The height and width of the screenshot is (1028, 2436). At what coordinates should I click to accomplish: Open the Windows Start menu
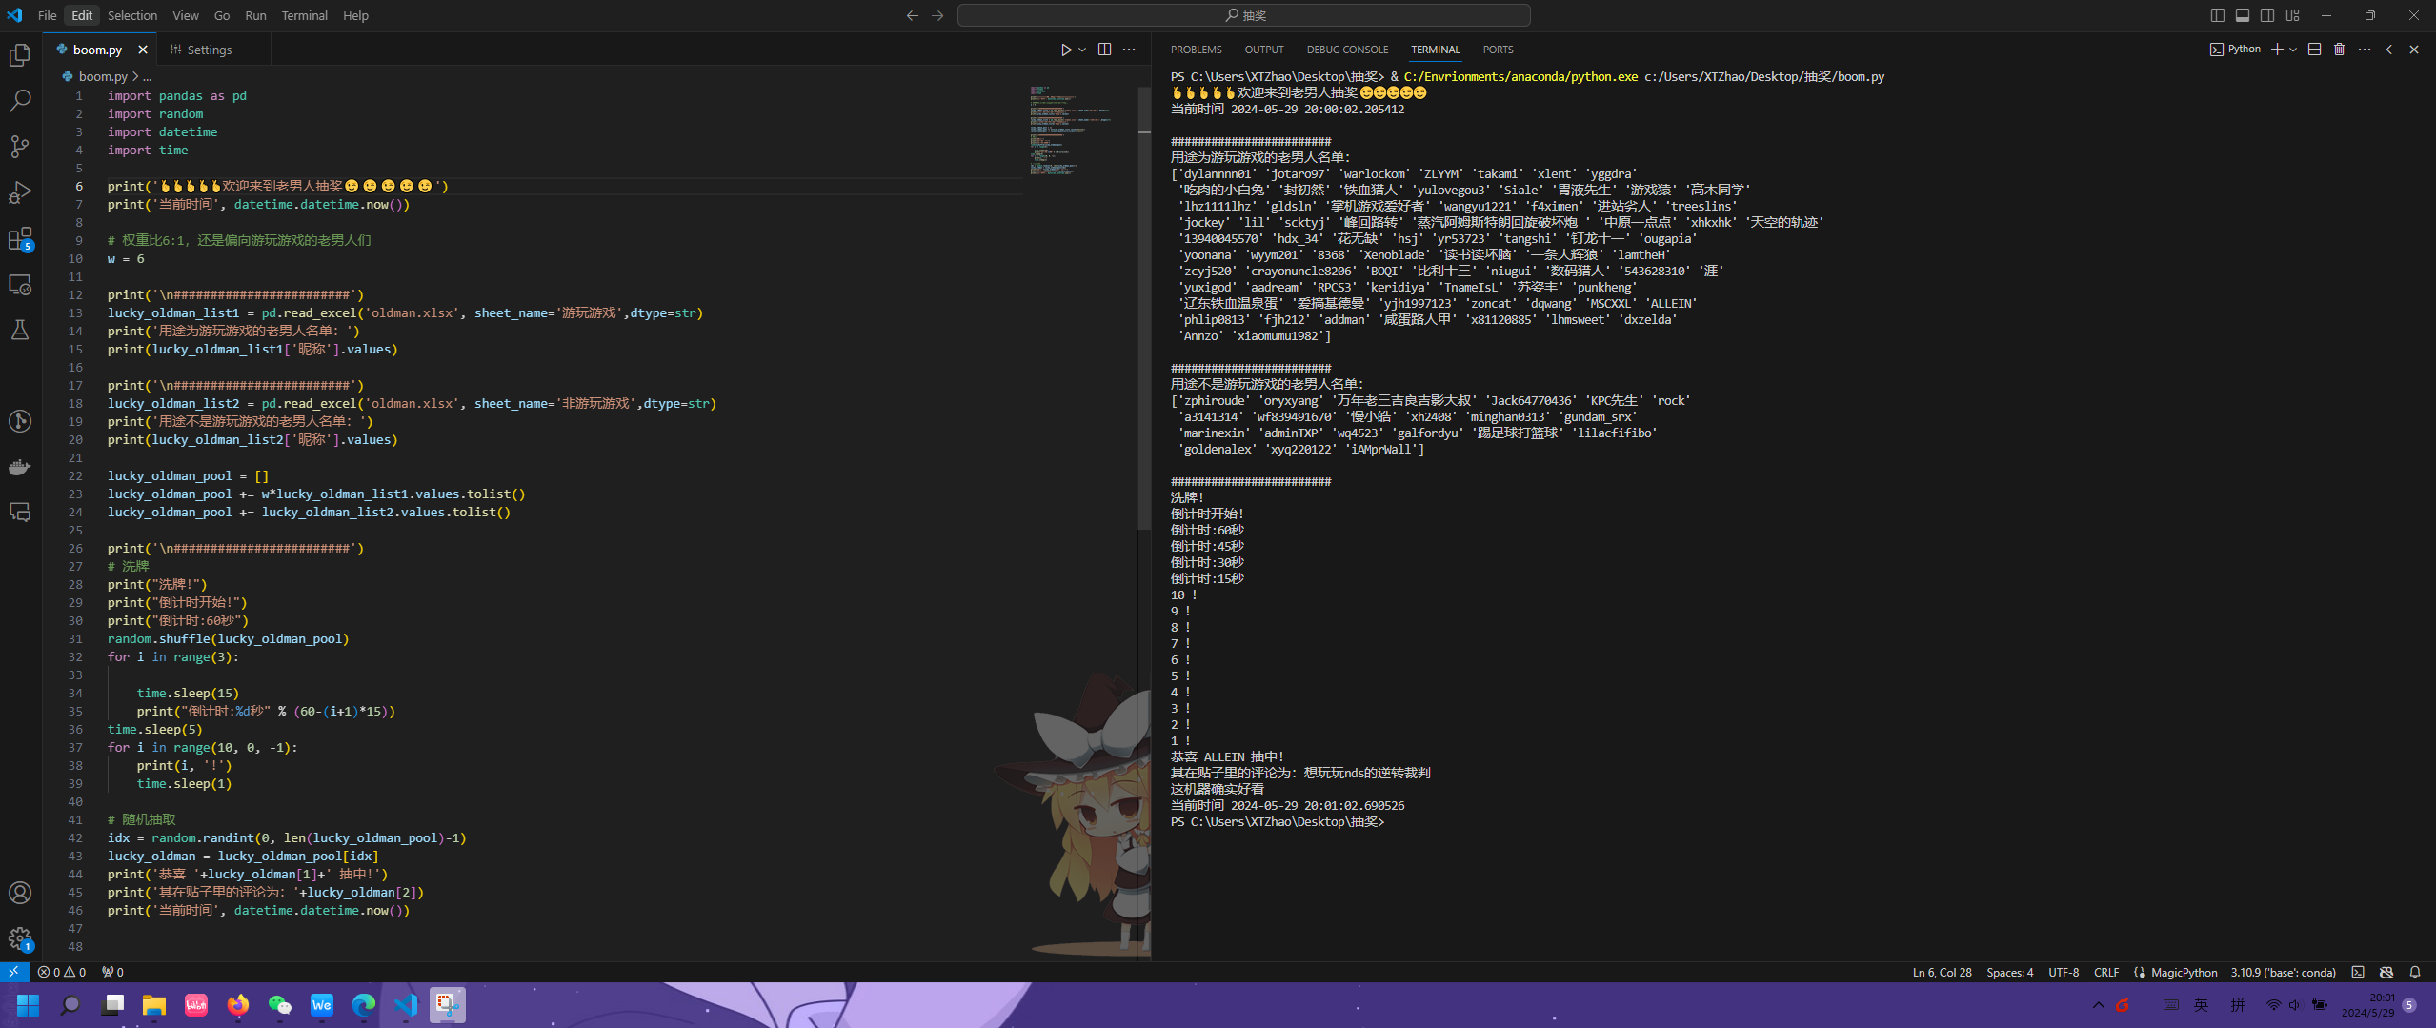tap(29, 1005)
